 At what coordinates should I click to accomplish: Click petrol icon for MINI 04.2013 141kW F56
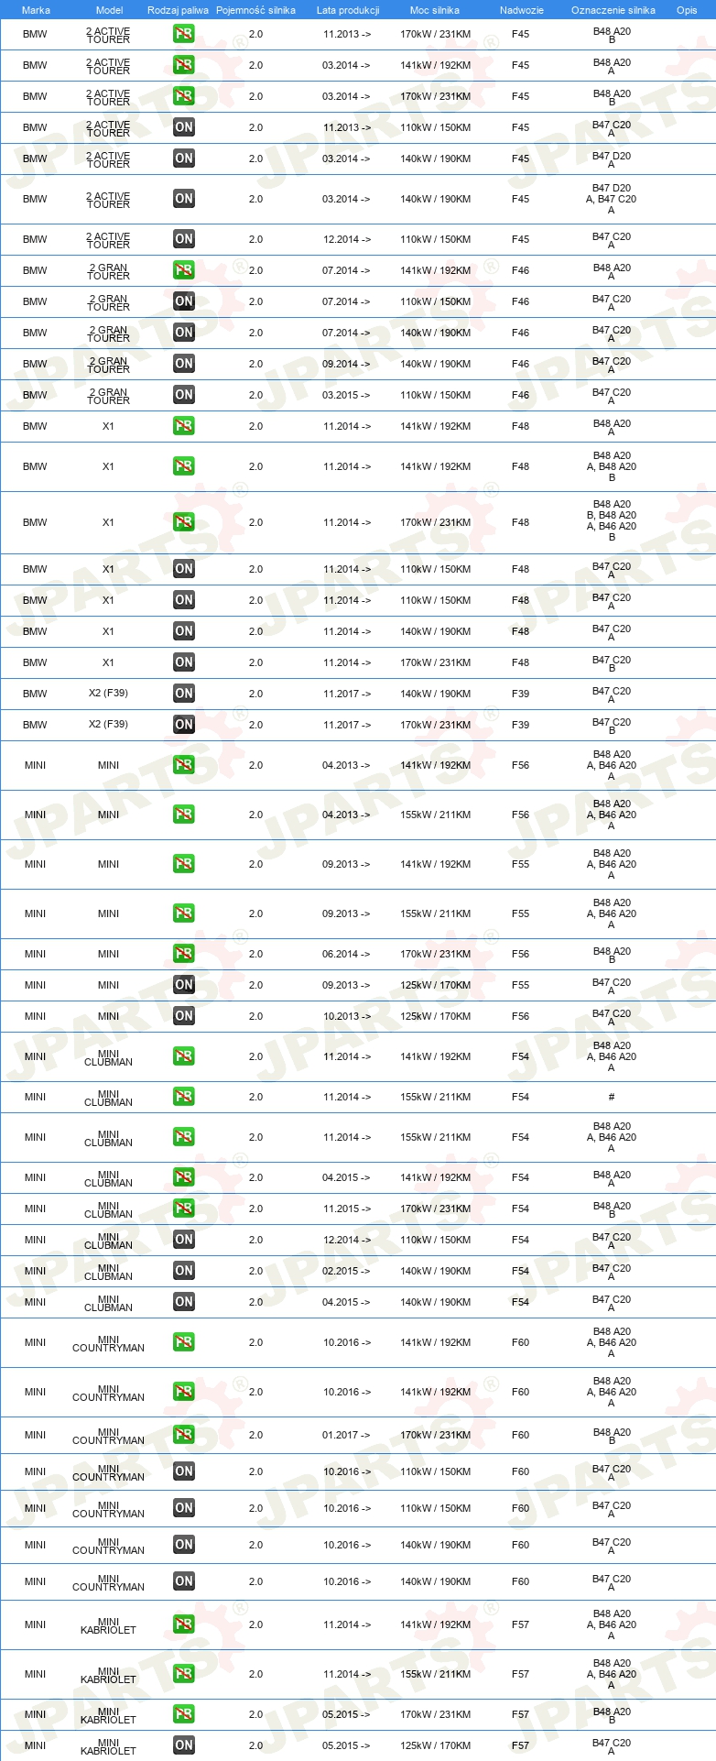click(x=184, y=765)
